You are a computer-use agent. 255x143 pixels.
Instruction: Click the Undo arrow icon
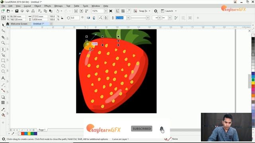(57, 11)
